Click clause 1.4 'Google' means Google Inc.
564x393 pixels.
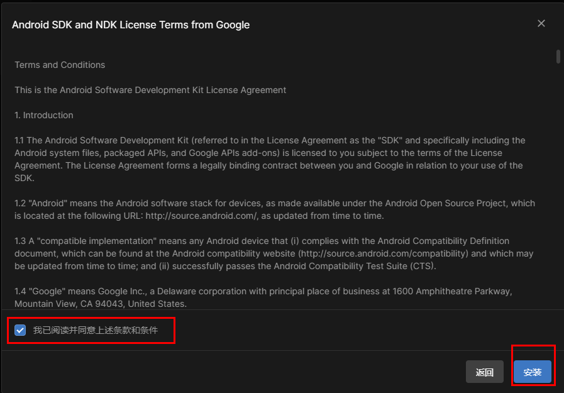coord(263,297)
